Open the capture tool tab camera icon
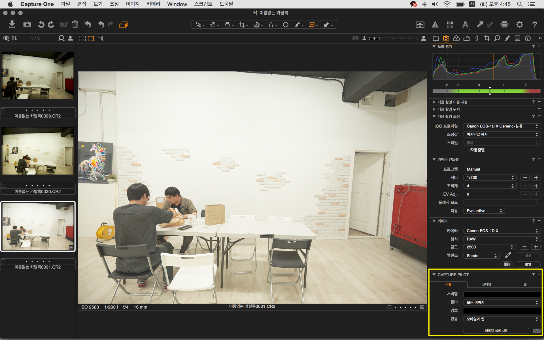This screenshot has height=340, width=544. 446,38
